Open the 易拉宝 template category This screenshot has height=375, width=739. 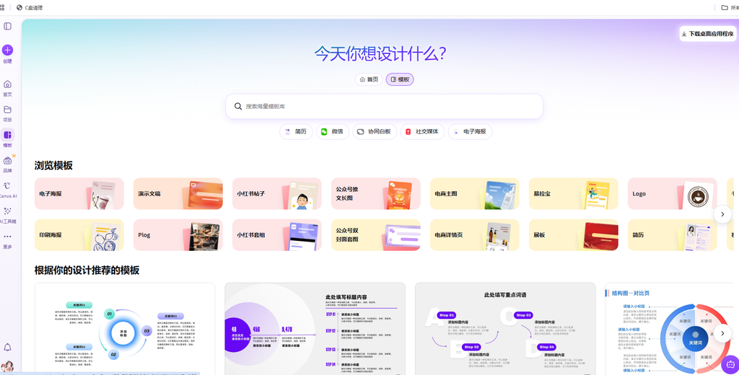pyautogui.click(x=574, y=193)
